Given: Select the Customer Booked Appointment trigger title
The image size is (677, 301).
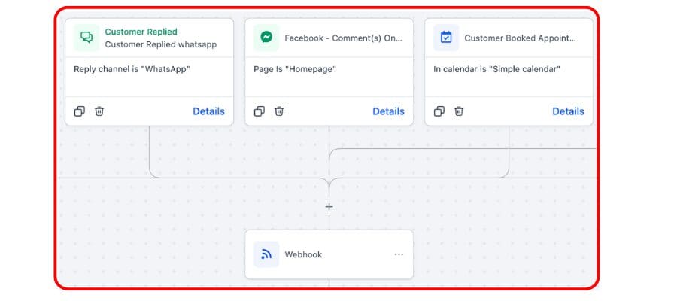Looking at the screenshot, I should (x=520, y=38).
